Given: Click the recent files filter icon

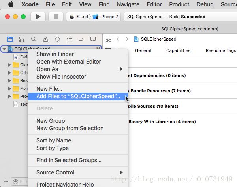Looking at the screenshot, I should click(15, 181).
